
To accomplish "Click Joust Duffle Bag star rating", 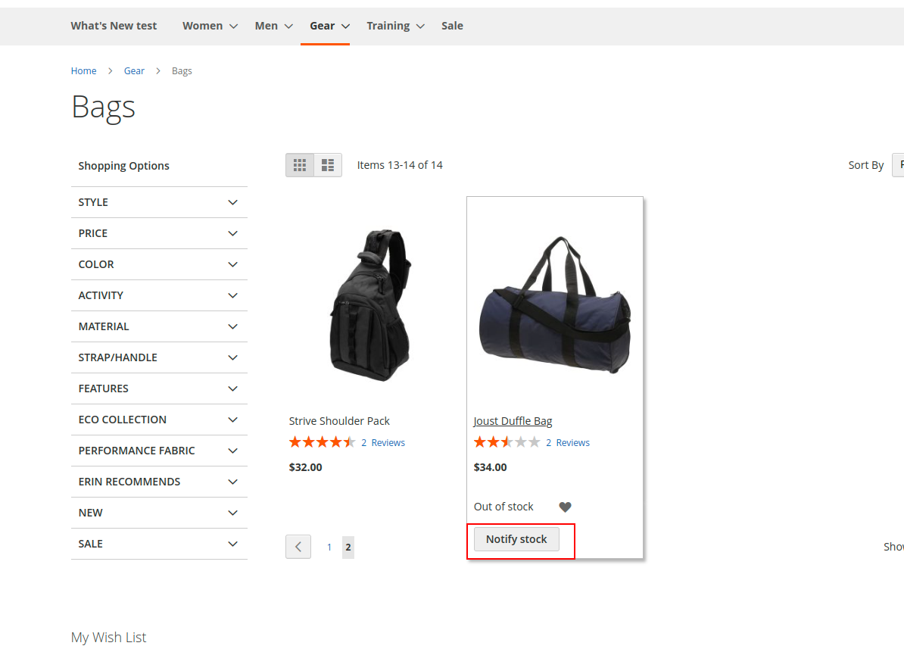I will pos(507,443).
